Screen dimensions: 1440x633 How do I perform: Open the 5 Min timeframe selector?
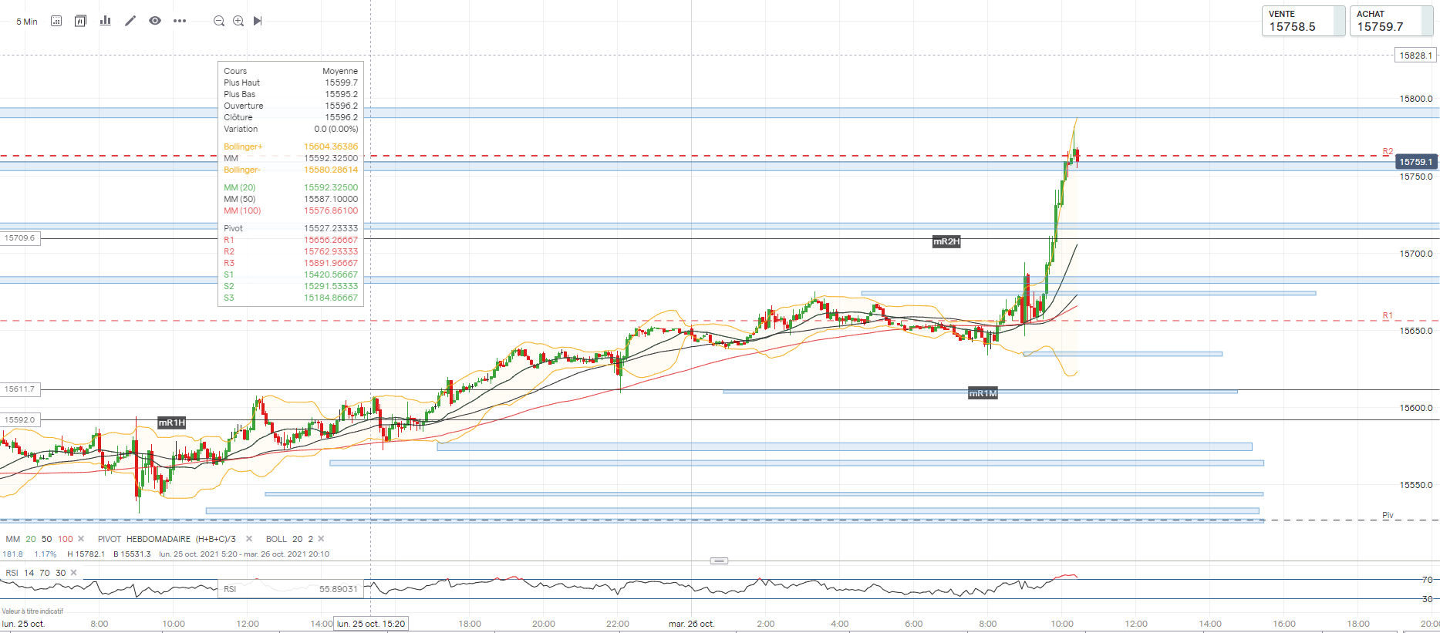(27, 22)
